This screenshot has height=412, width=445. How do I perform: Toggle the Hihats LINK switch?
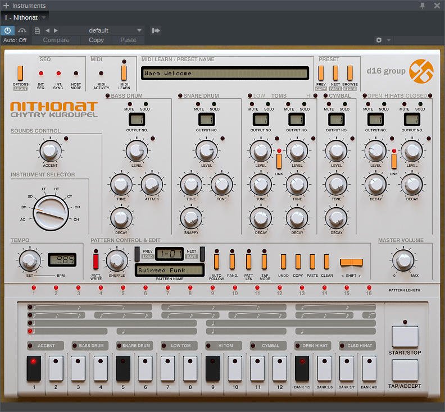(x=394, y=161)
